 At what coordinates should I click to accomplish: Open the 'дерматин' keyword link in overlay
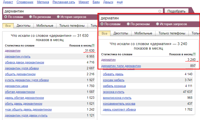coord(108,60)
